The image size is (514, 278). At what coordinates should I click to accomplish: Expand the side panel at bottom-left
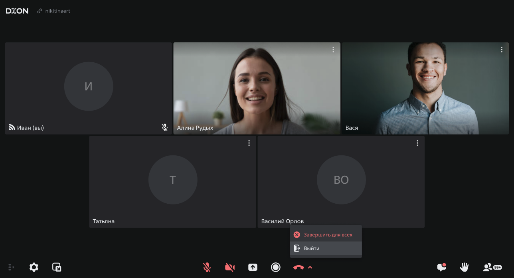[11, 267]
